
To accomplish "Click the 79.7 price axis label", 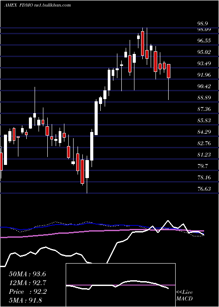I will point(202,166).
